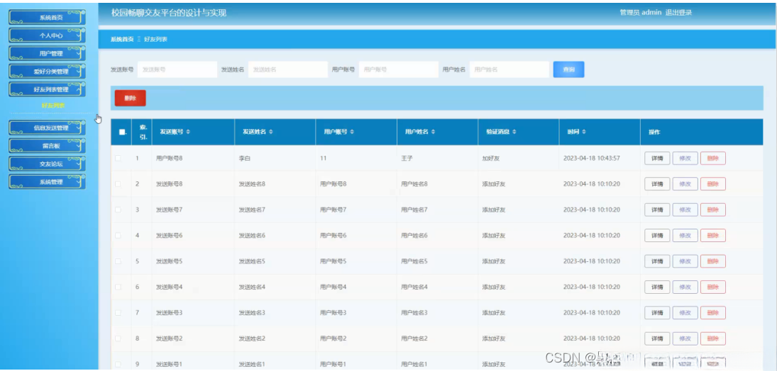
Task: Click 好友列表 in the breadcrumb
Action: tap(155, 39)
